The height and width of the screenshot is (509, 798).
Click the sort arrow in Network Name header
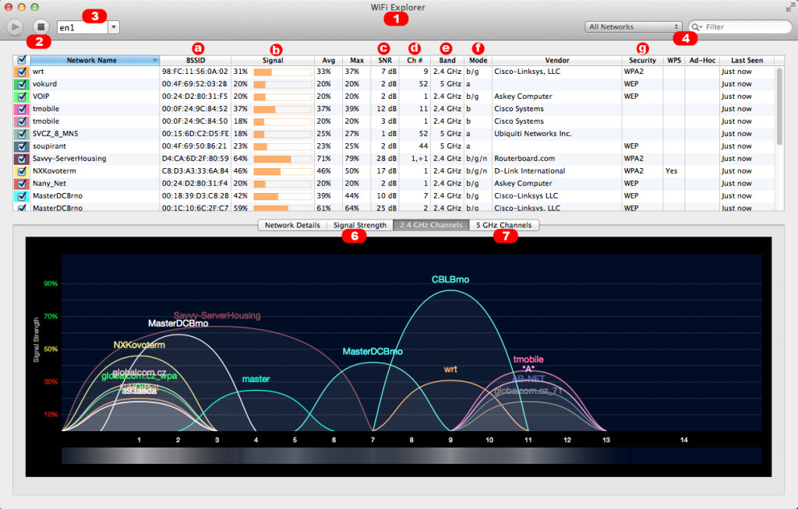pos(155,60)
